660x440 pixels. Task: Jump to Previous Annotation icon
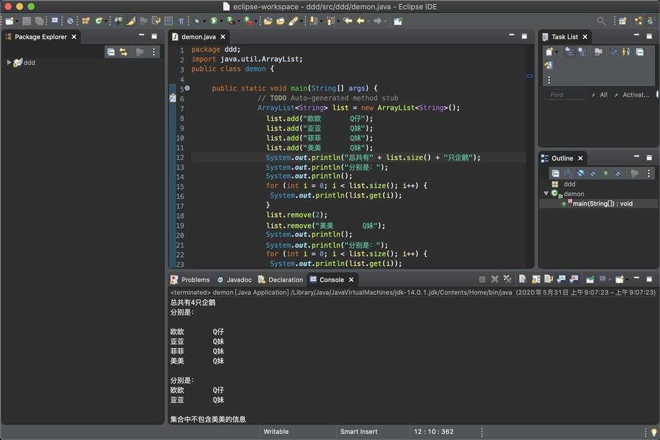(x=329, y=21)
